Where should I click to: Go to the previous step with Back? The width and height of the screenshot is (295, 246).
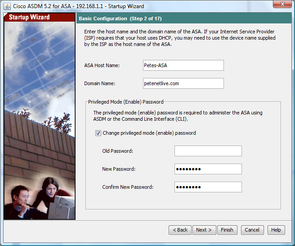180,230
